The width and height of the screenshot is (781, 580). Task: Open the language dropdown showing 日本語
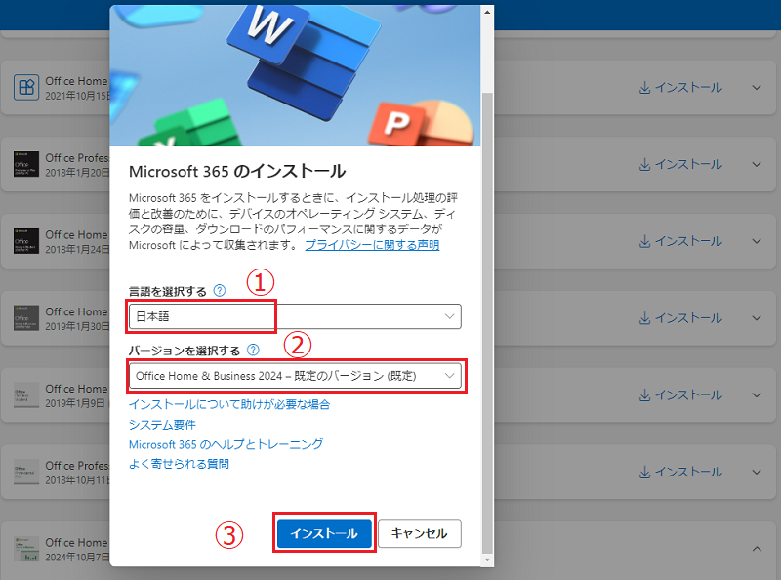coord(295,316)
